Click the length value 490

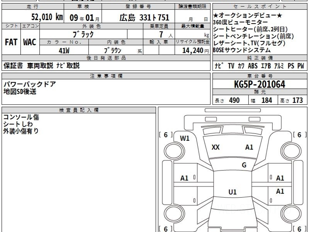[x=234, y=100]
